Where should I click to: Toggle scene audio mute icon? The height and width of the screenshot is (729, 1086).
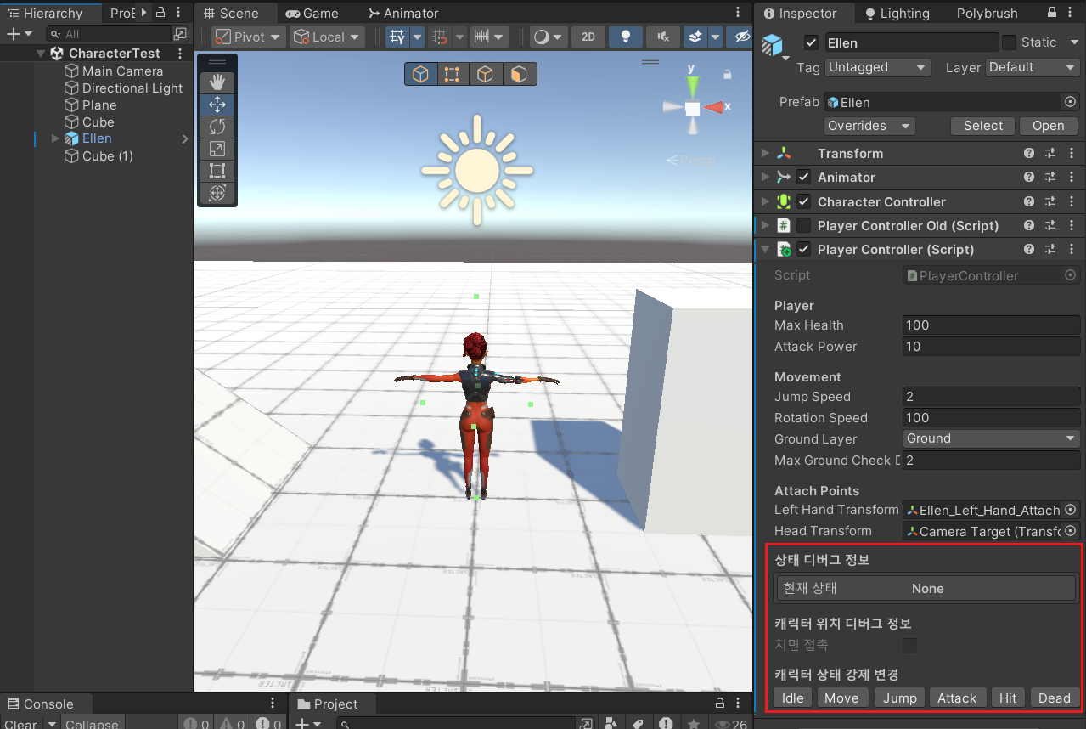click(662, 37)
